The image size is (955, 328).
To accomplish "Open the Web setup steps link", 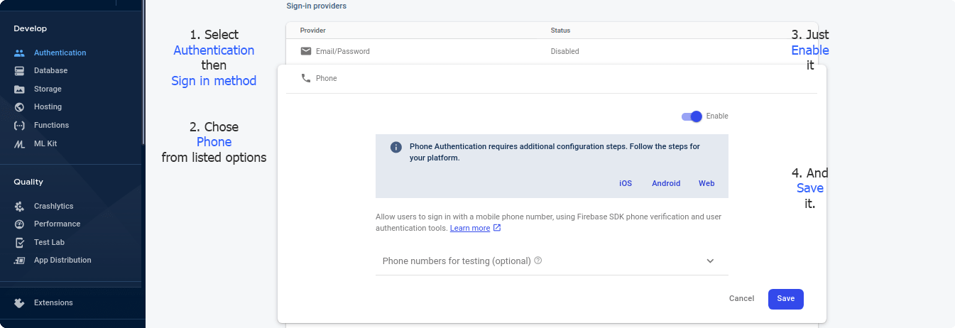I will [x=706, y=183].
